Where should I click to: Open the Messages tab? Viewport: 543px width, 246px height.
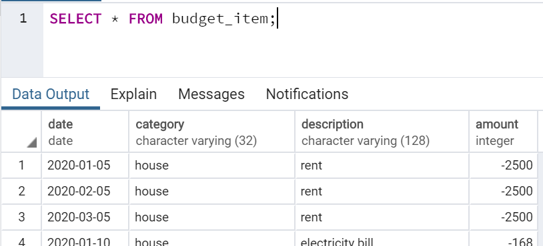click(x=211, y=94)
